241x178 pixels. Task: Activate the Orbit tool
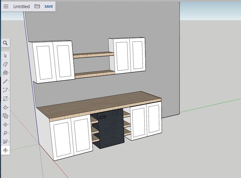click(x=5, y=150)
